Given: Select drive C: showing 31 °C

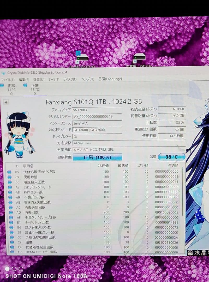Looking at the screenshot, I should [9, 89].
